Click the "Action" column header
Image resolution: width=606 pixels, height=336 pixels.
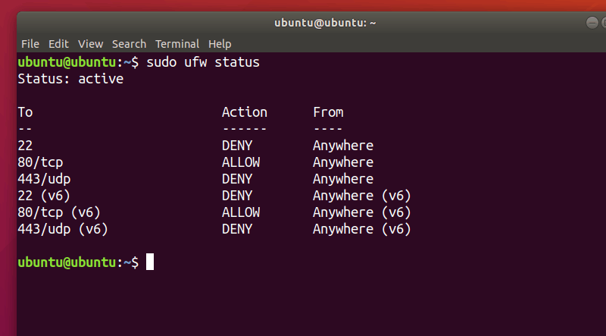pos(244,112)
